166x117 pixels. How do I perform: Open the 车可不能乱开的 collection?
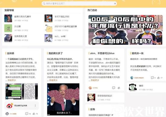click(62, 17)
